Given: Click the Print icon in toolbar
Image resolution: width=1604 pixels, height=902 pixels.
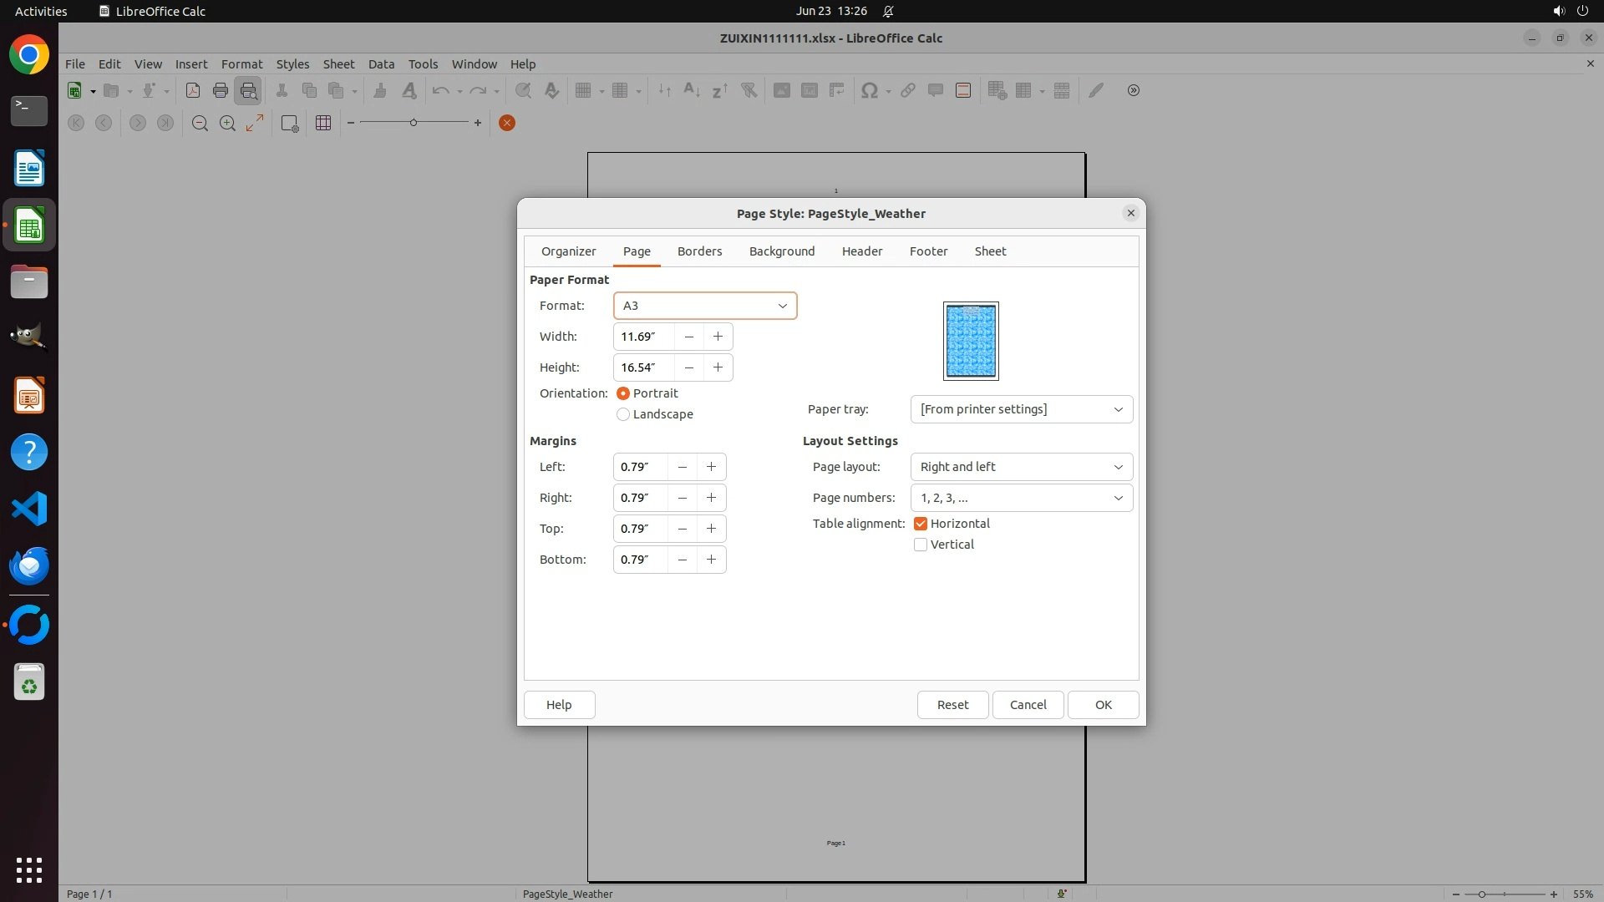Looking at the screenshot, I should (x=221, y=90).
